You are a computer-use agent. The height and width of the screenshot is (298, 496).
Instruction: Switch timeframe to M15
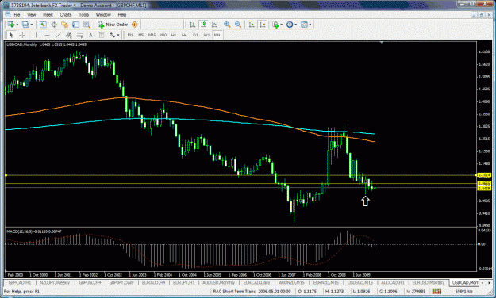[x=152, y=35]
